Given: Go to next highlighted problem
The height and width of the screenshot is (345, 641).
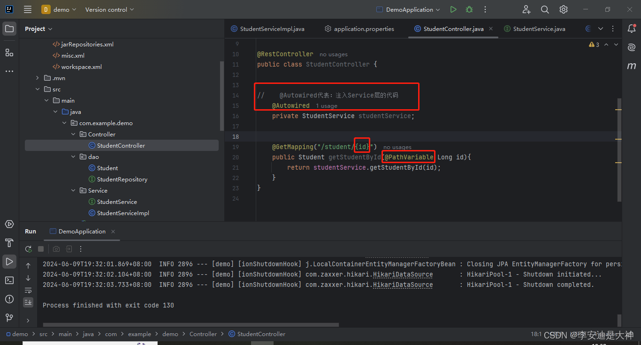Looking at the screenshot, I should tap(616, 45).
